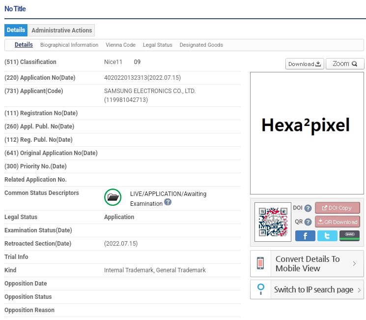366x320 pixels.
Task: Open the Legal Status sub-tab
Action: (x=157, y=45)
